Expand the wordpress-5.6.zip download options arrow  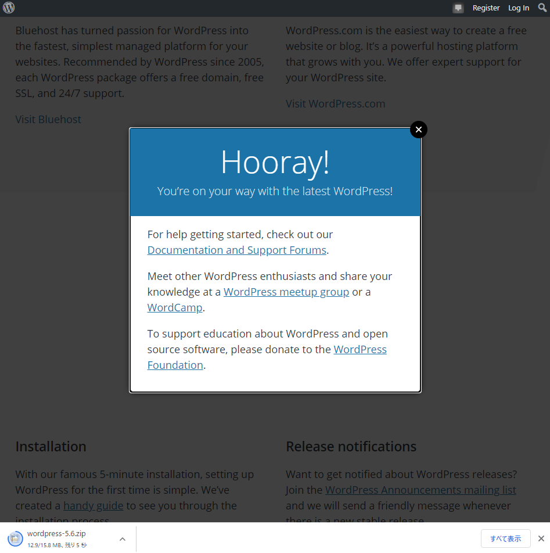[x=123, y=539]
